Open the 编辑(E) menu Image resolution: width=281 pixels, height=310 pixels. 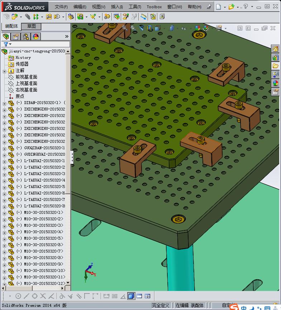pyautogui.click(x=80, y=7)
